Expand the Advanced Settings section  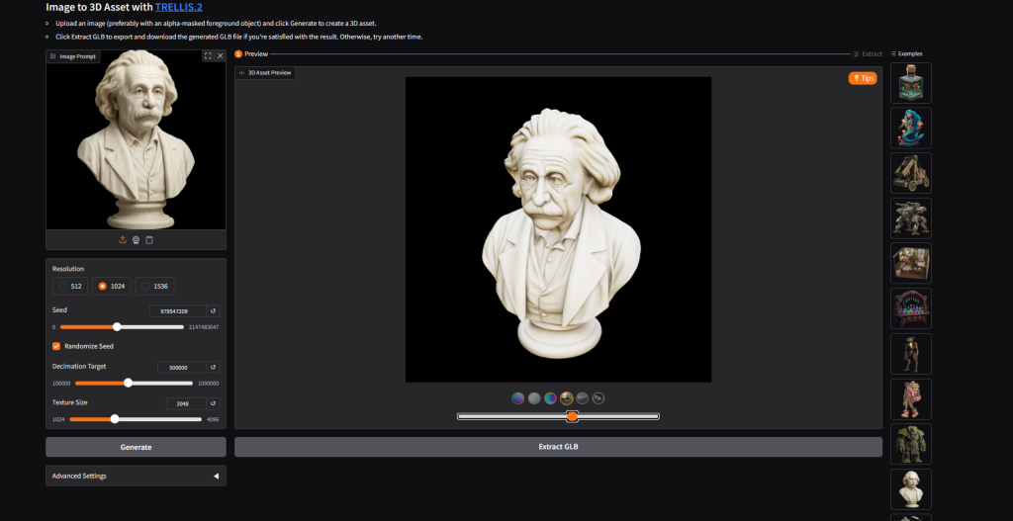click(x=136, y=476)
